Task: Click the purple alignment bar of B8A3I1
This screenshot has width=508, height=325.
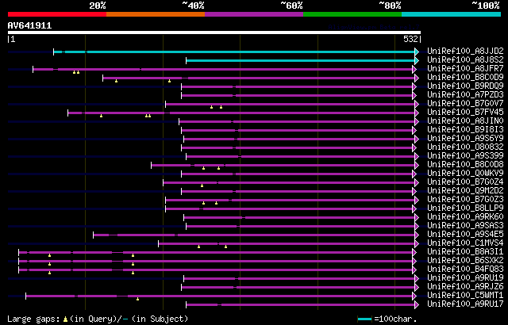Action: [x=216, y=253]
